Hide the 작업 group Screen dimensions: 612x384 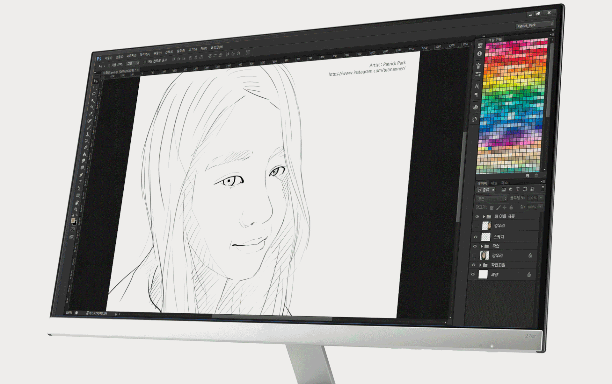click(x=475, y=246)
